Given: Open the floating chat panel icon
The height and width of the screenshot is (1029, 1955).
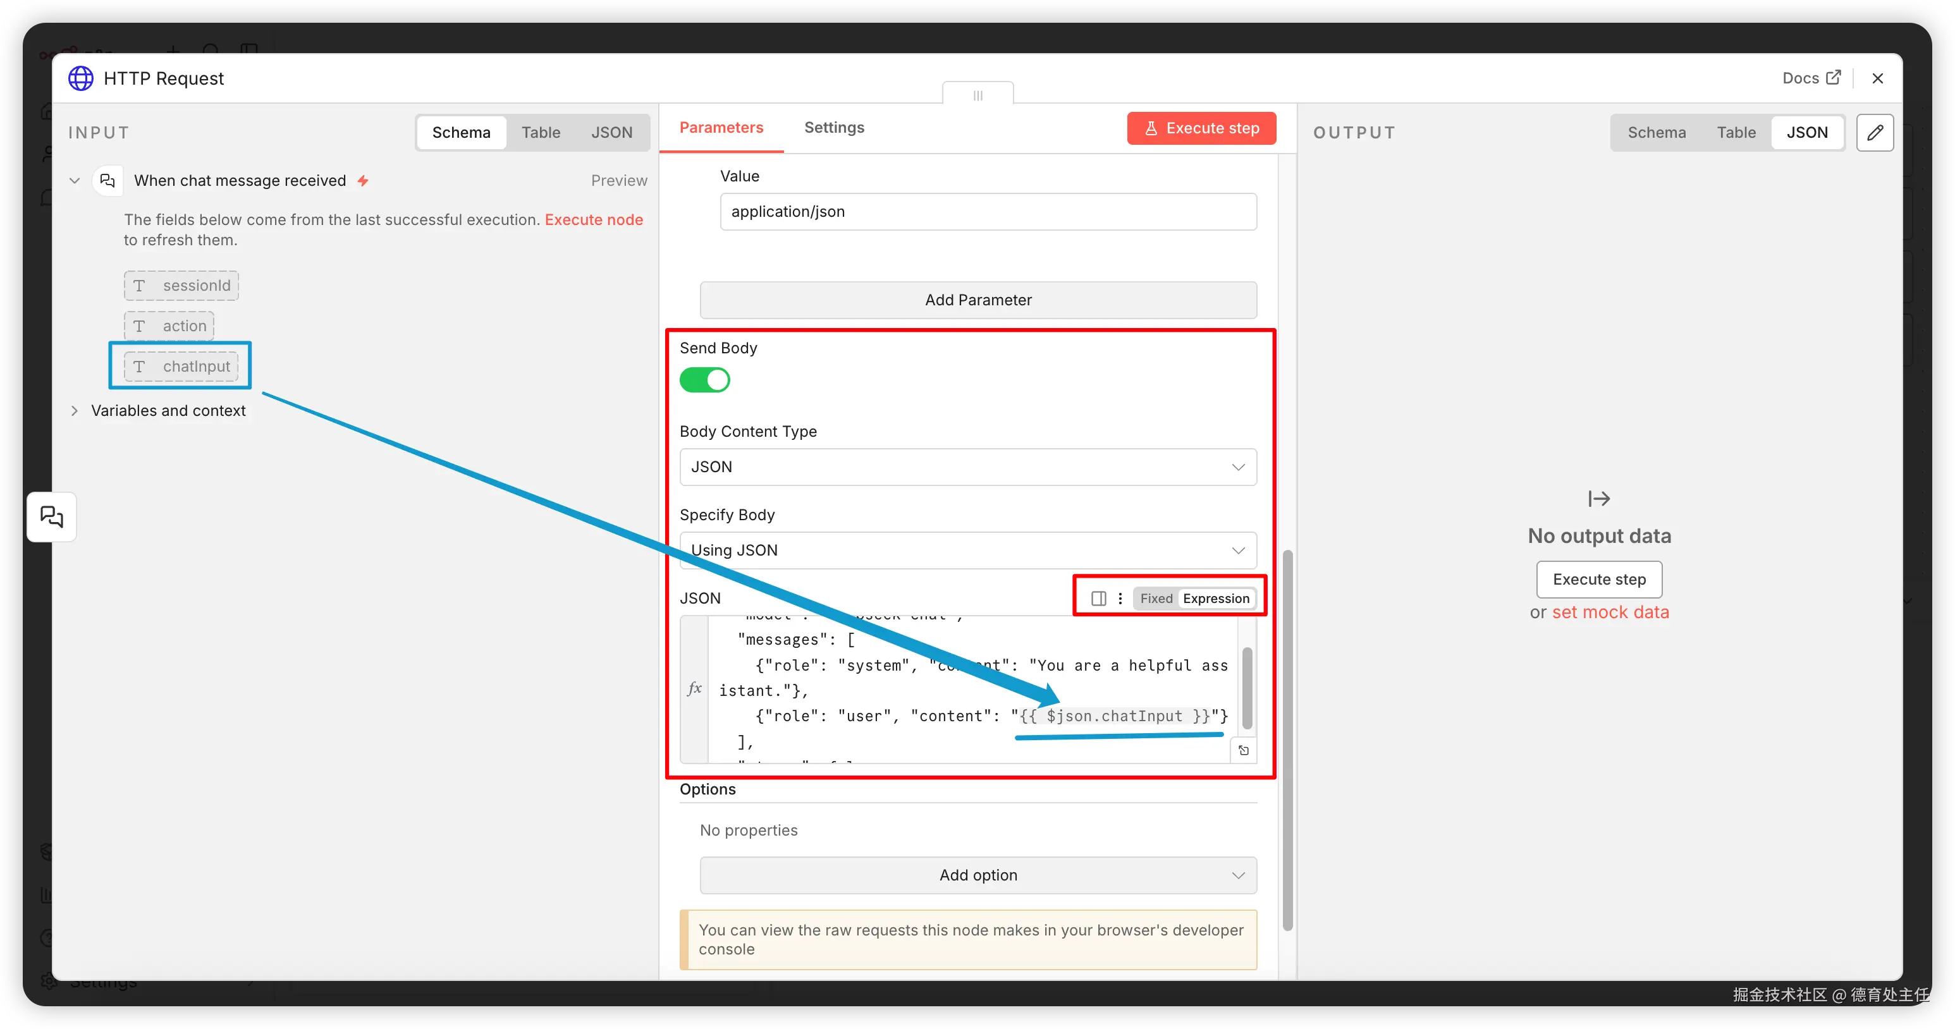Looking at the screenshot, I should (52, 518).
